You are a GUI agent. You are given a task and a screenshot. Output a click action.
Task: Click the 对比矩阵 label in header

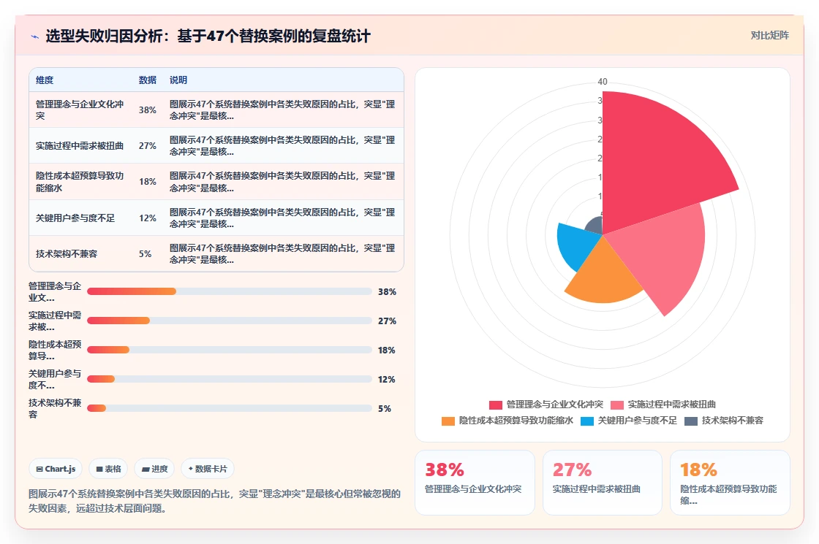769,36
